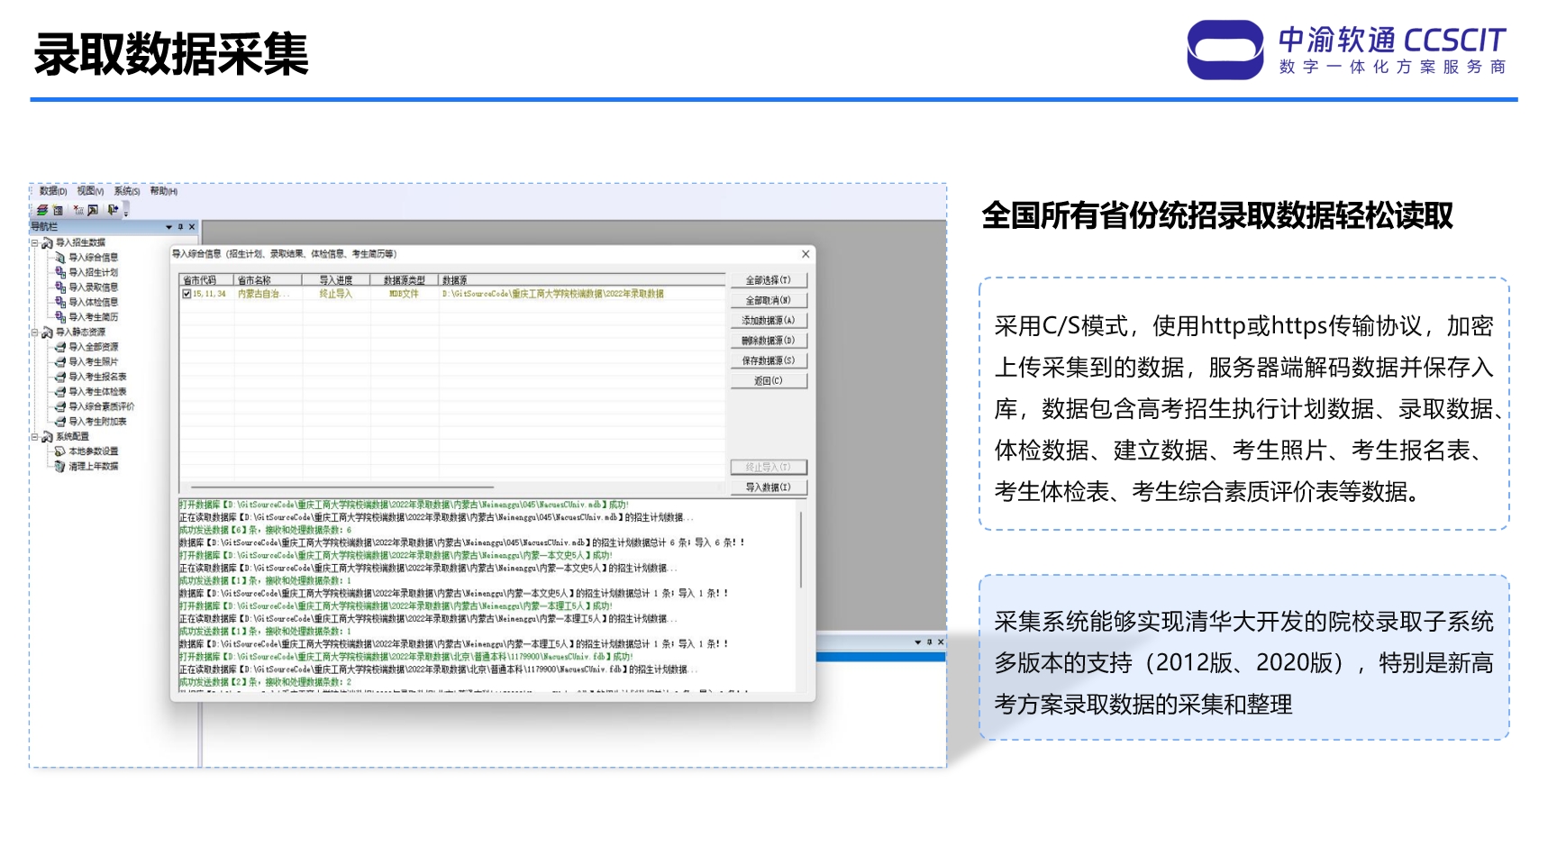This screenshot has height=856, width=1557.
Task: Open the bottom-right panel dropdown arrow
Action: (x=918, y=642)
